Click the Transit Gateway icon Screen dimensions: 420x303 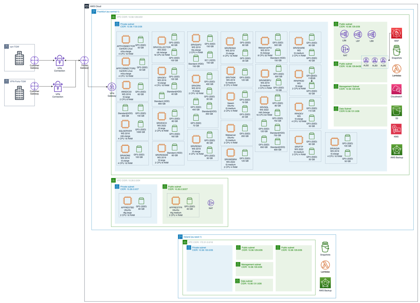click(84, 61)
